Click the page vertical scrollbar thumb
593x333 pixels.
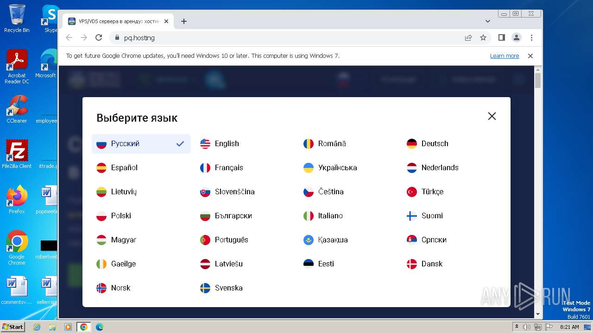click(538, 80)
